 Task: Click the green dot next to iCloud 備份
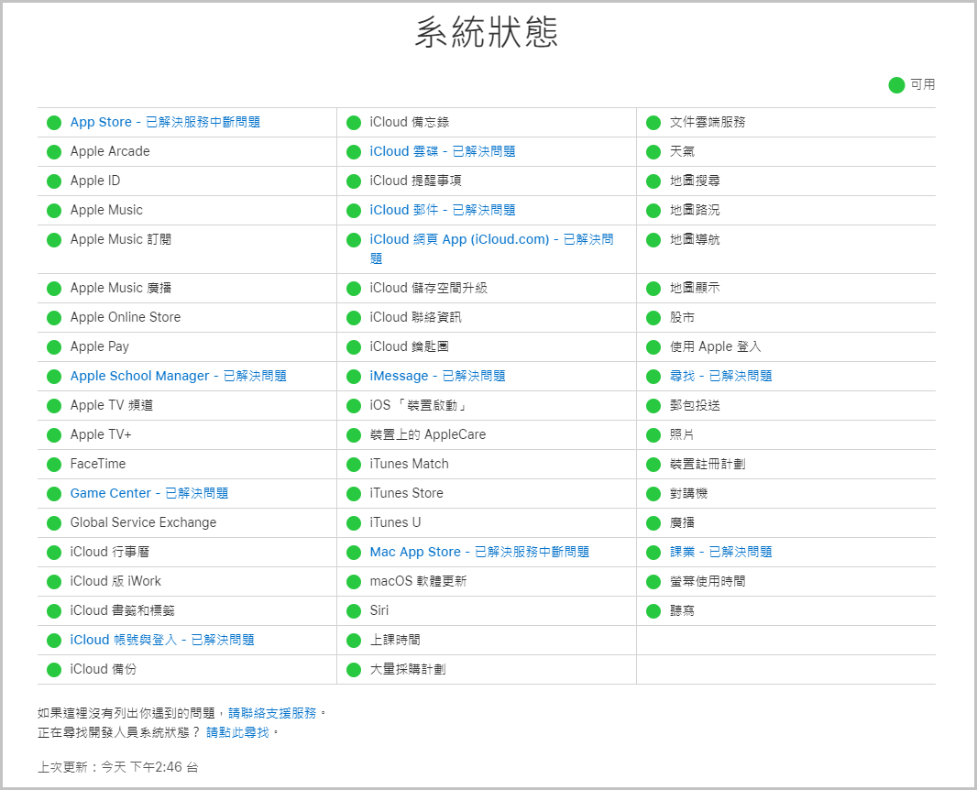click(x=54, y=670)
